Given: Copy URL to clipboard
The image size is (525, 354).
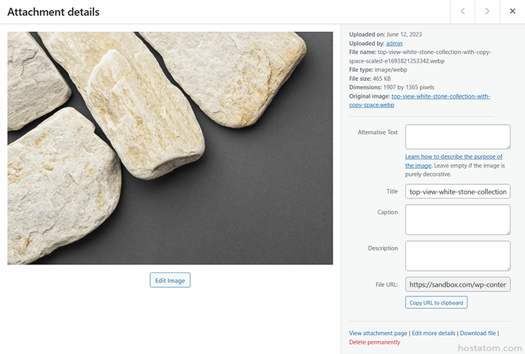Looking at the screenshot, I should 435,302.
